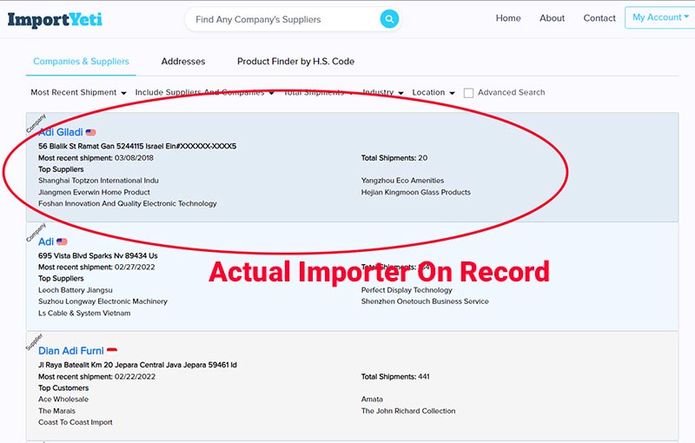Open Product Finder by H.S. Code tab
Image resolution: width=695 pixels, height=443 pixels.
[295, 62]
